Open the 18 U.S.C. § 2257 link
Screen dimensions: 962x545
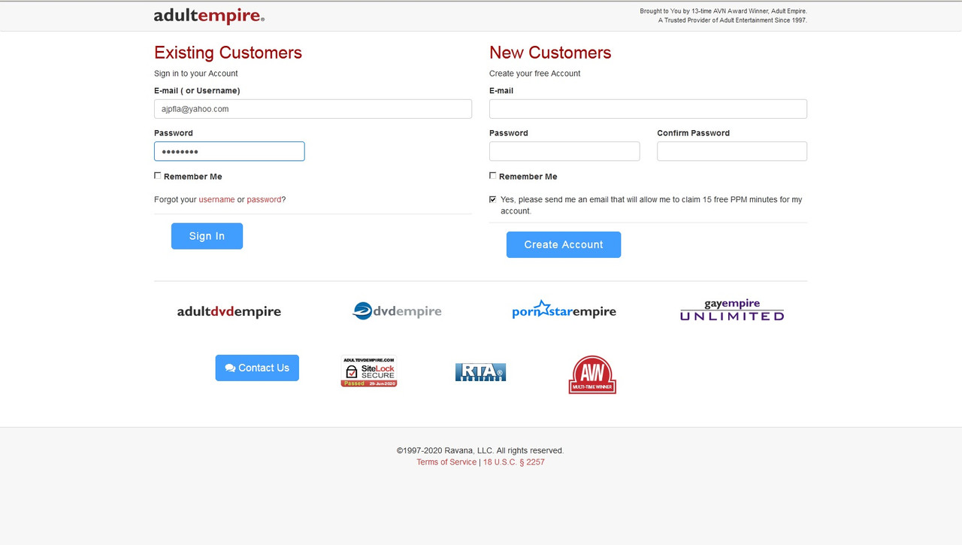point(514,462)
